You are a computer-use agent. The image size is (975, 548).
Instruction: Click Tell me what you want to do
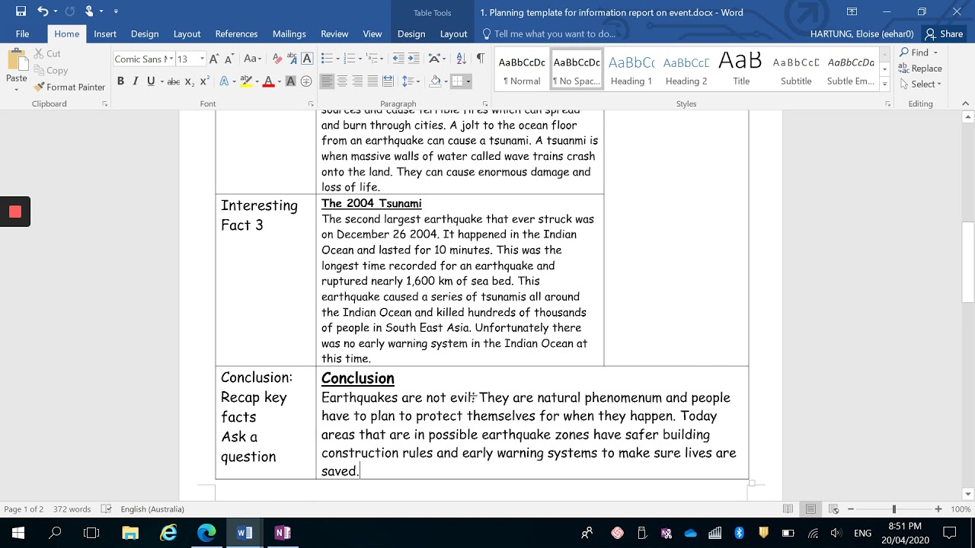tap(549, 33)
